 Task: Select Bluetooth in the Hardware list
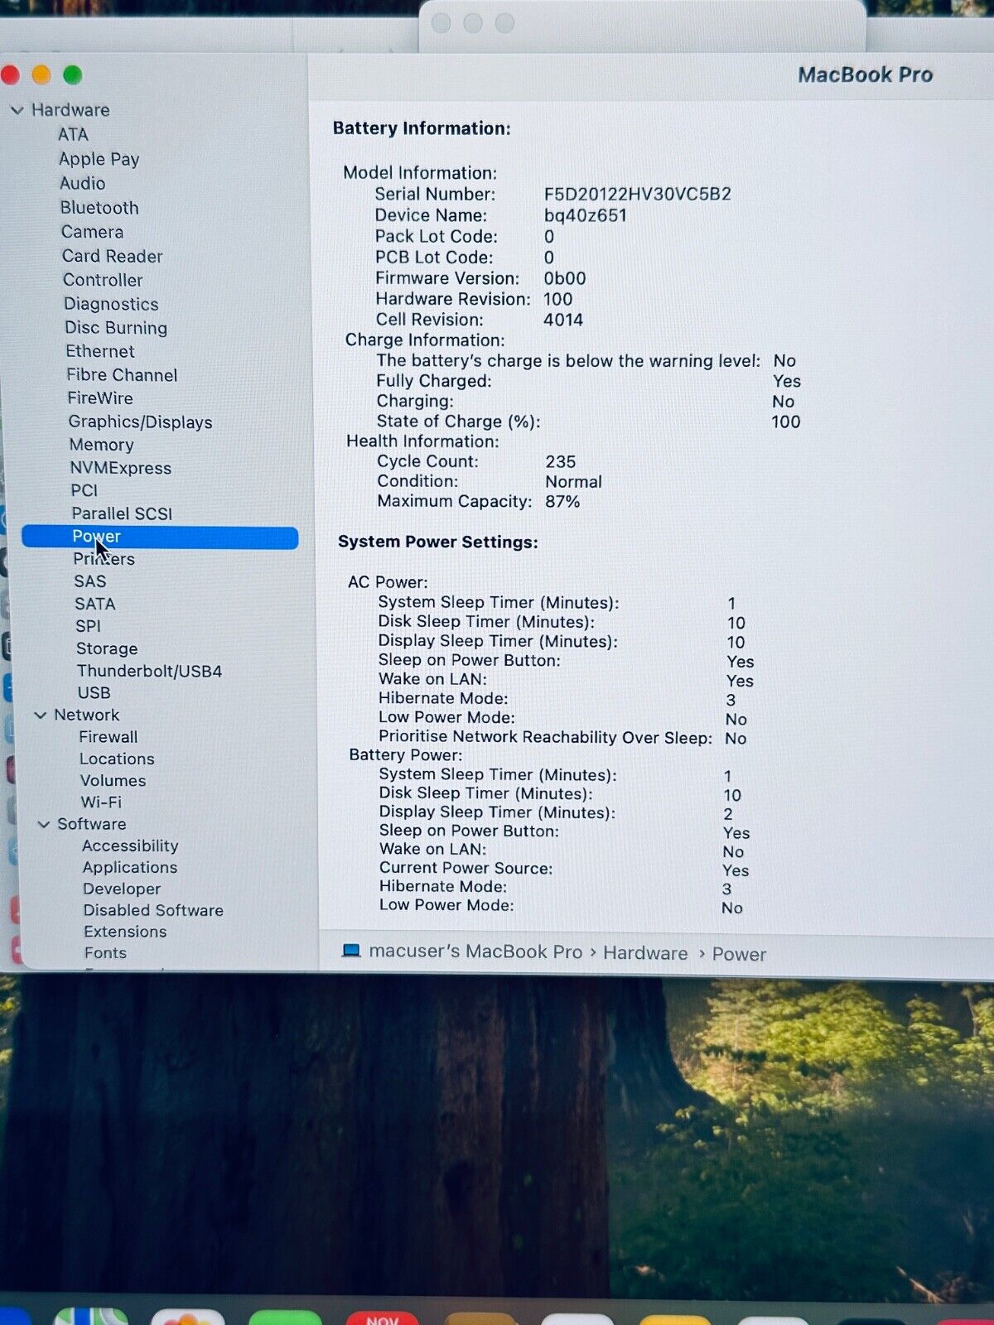pyautogui.click(x=99, y=208)
